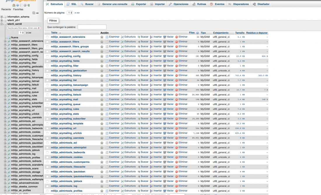Drop icon for m55jo_admintools_cookies row

(x=177, y=157)
